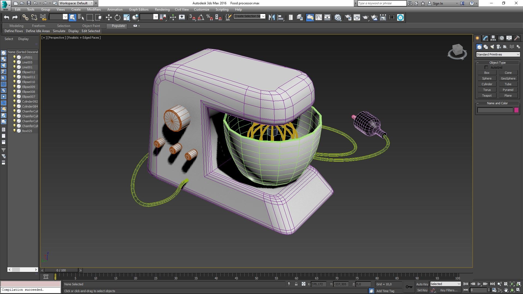Open the Material Editor icon
The width and height of the screenshot is (523, 294).
point(338,17)
